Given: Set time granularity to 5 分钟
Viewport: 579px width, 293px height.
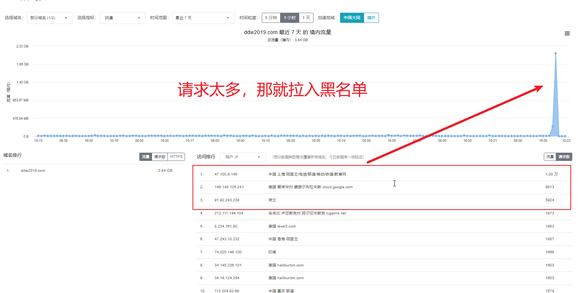Looking at the screenshot, I should coord(271,18).
